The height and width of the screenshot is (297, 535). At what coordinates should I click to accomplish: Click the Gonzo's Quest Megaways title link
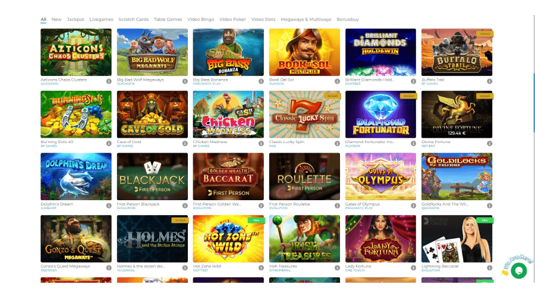coord(65,266)
